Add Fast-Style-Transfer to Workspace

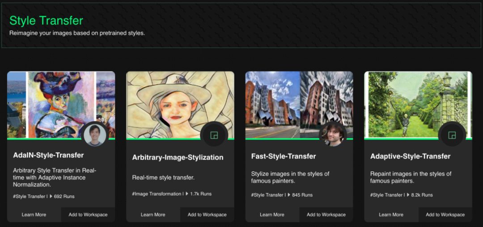(x=326, y=215)
